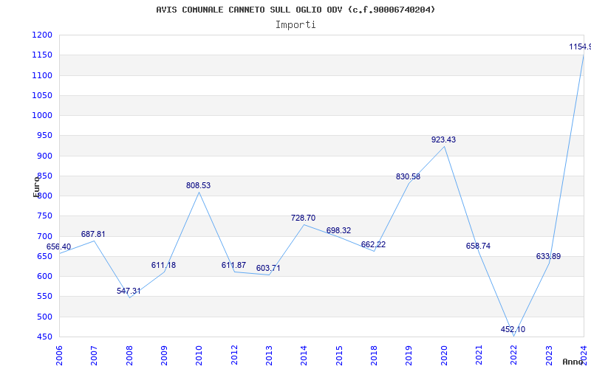Click the 2013 x-axis year label
This screenshot has width=591, height=369.
(269, 356)
